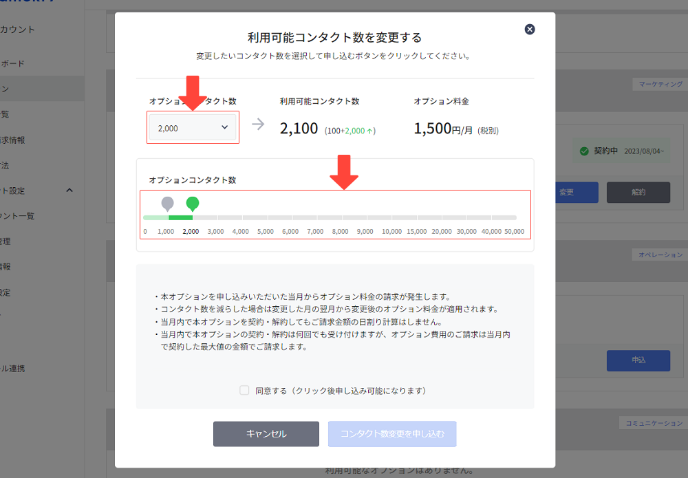Choose the 8,000 value on the slider scale

(340, 231)
